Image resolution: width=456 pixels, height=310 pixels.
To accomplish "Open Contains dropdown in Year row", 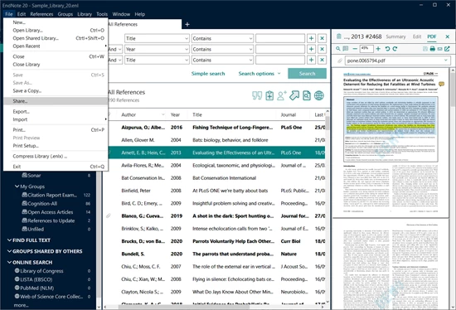I will (x=250, y=49).
